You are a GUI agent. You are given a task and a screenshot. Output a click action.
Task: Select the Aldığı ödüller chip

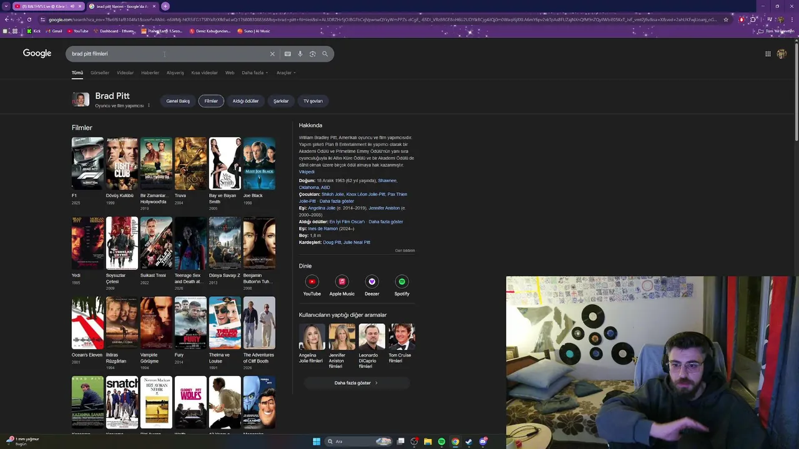click(x=245, y=101)
